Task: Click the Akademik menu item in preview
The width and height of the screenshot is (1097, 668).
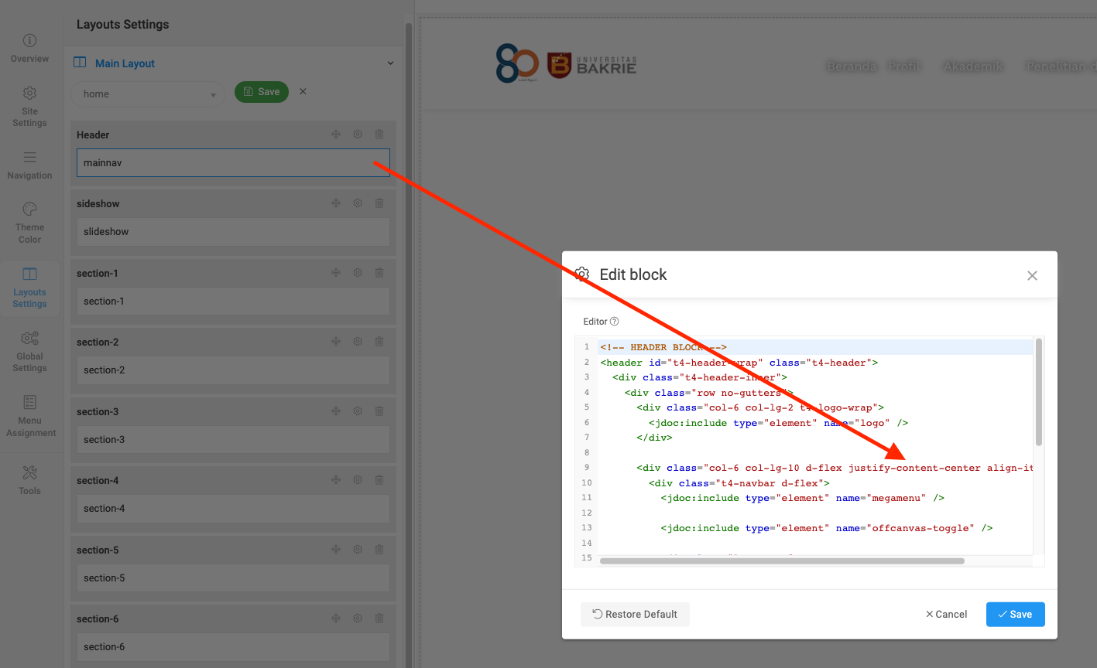Action: click(973, 66)
